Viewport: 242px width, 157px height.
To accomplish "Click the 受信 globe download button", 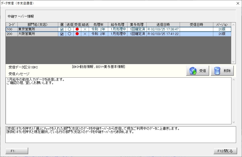I will pyautogui.click(x=197, y=71).
